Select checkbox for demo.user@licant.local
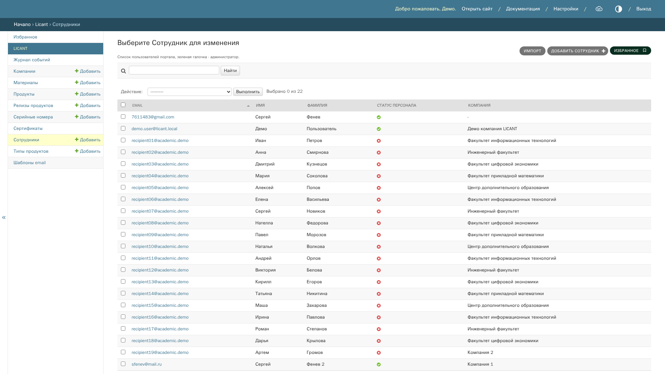 pos(123,128)
